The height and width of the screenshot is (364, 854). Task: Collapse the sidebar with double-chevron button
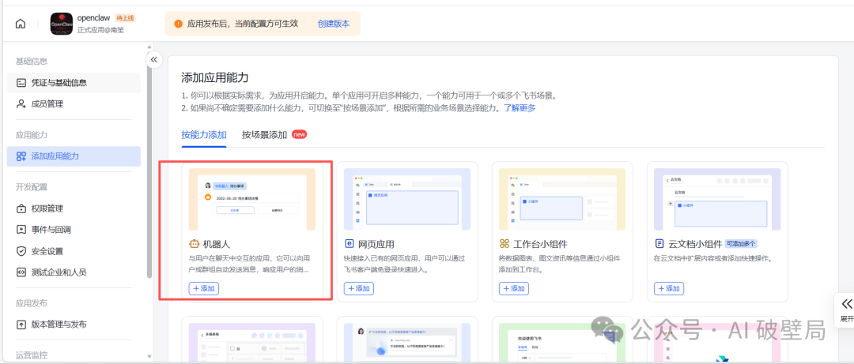(153, 59)
